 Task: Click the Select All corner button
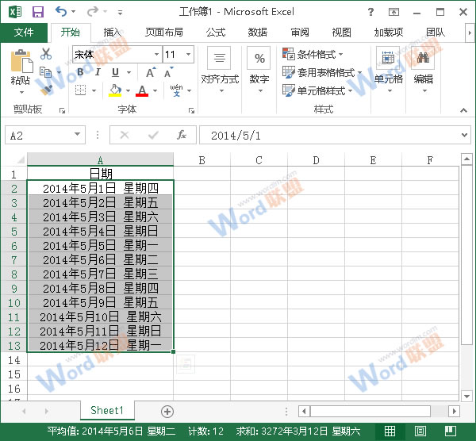point(20,159)
